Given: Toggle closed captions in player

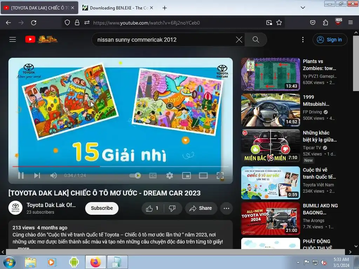Looking at the screenshot, I should pyautogui.click(x=153, y=175).
